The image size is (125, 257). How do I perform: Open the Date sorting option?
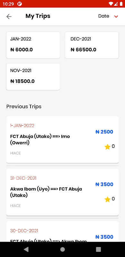[x=104, y=16]
